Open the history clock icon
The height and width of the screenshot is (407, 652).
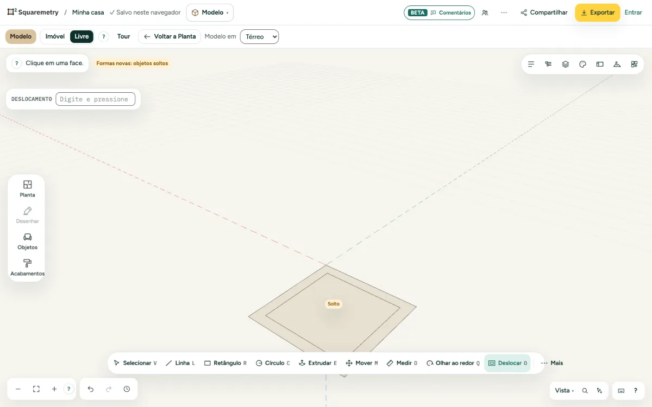coord(127,389)
